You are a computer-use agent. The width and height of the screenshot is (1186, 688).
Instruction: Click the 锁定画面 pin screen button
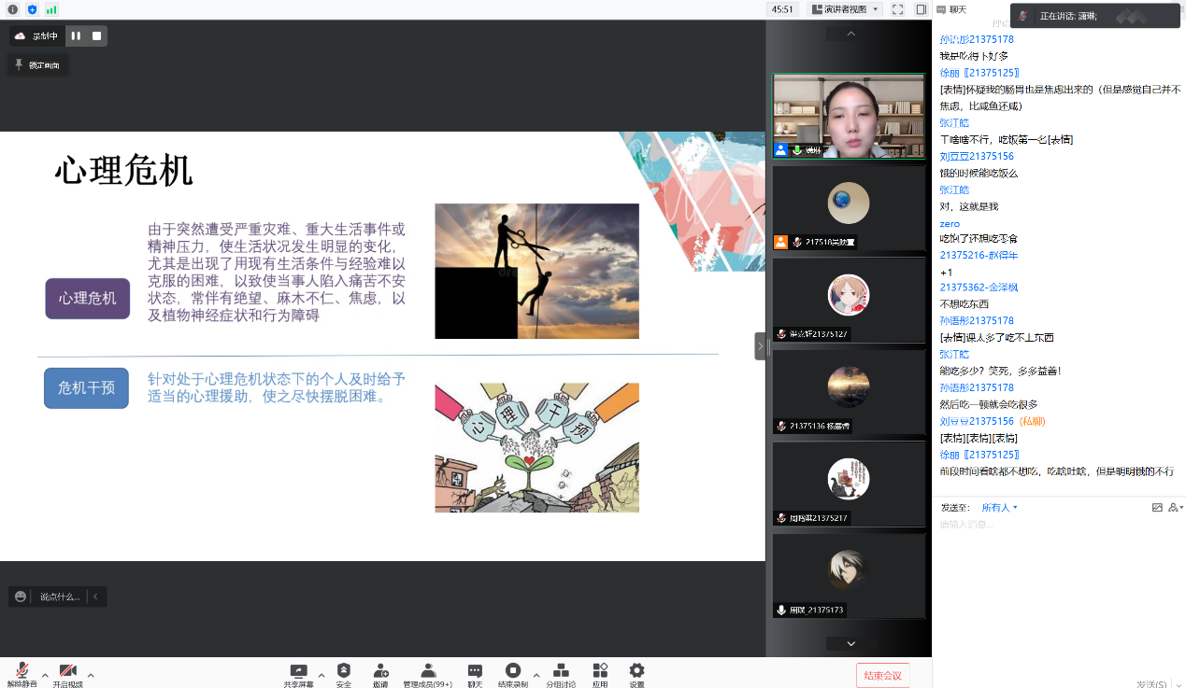38,65
